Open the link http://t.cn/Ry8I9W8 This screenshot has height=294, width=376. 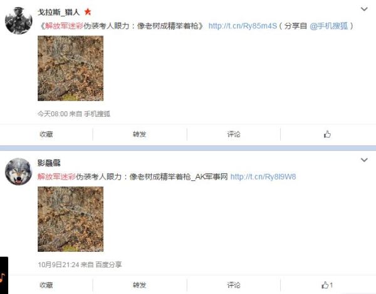point(263,177)
